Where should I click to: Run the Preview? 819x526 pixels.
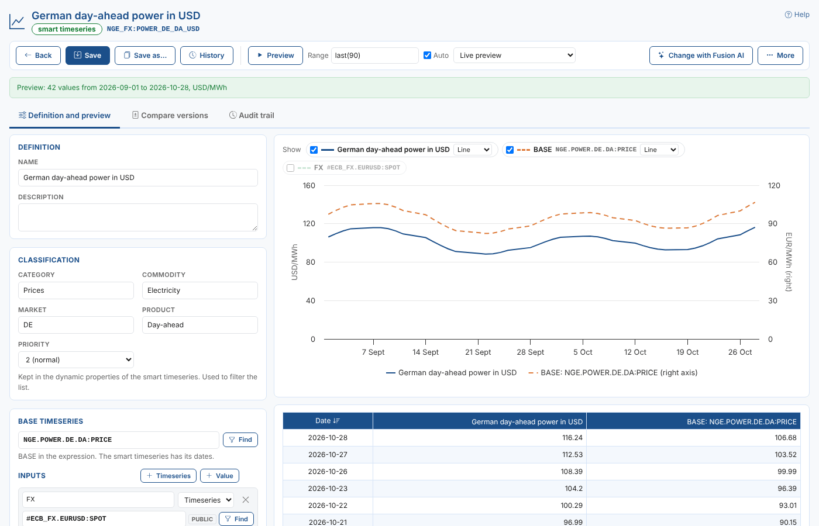276,56
